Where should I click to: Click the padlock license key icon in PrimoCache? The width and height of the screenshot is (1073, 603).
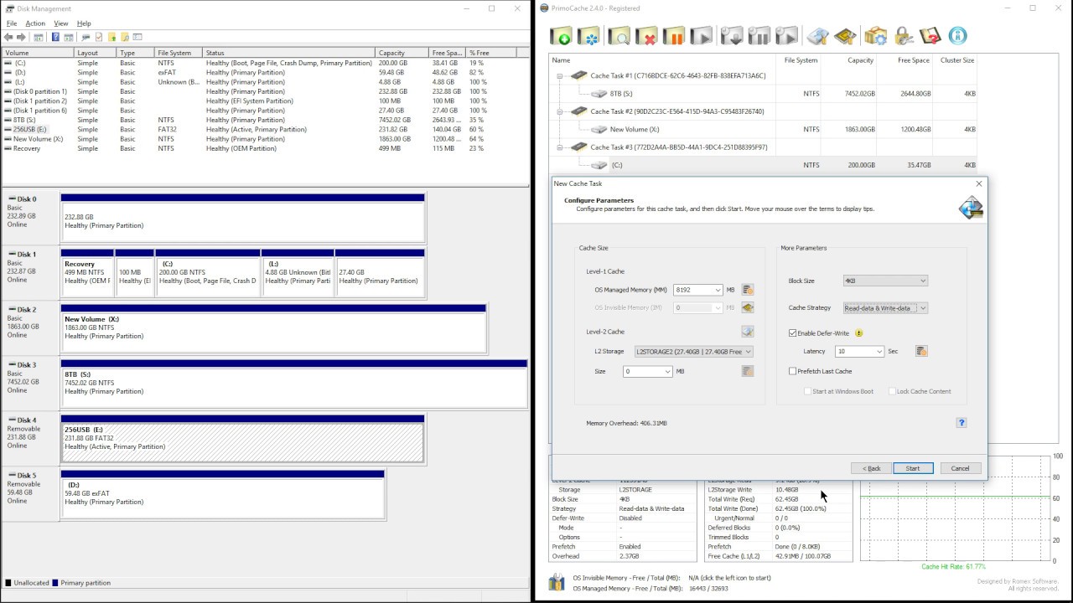pos(904,36)
